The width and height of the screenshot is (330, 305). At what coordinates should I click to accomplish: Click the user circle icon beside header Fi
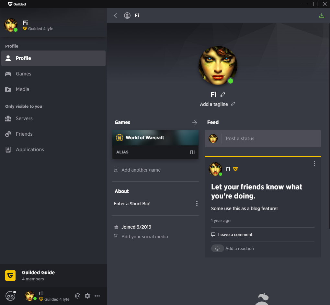[x=127, y=16]
